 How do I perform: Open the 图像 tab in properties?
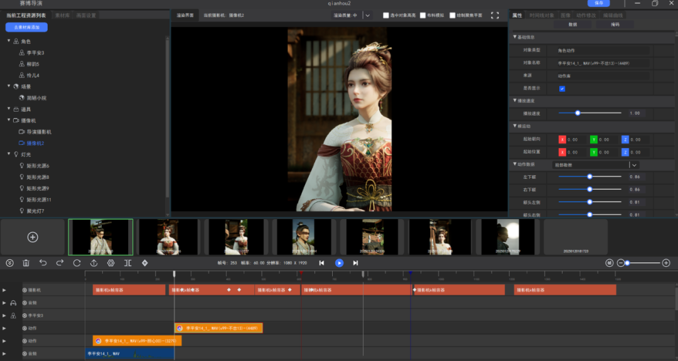pos(566,15)
